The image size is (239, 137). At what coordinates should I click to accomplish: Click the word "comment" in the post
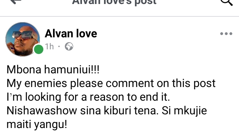pos(130,84)
